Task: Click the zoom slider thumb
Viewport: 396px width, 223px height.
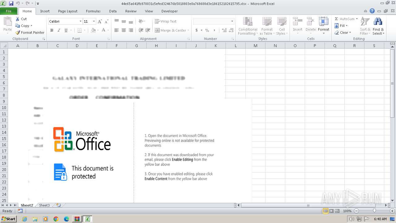Action: (374, 211)
